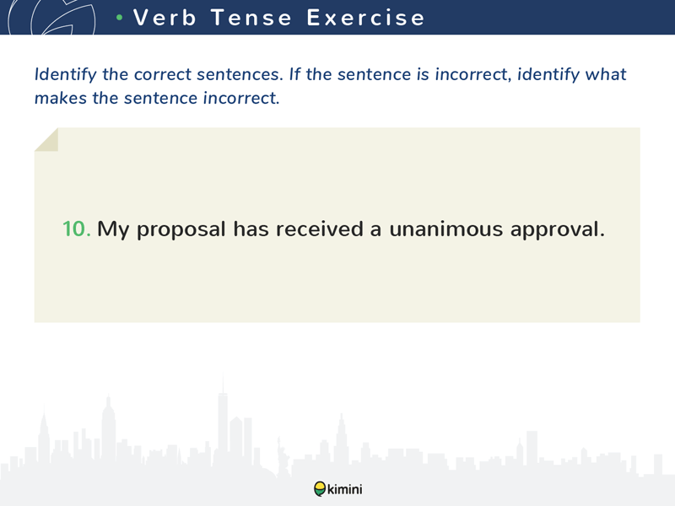Click the word approval in sentence
The height and width of the screenshot is (506, 675).
point(557,229)
